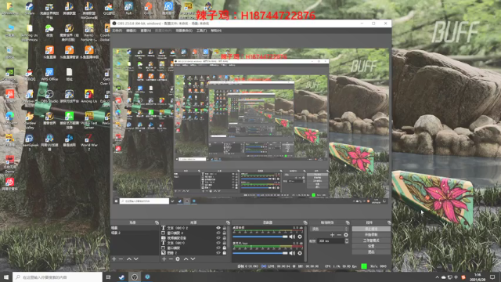The image size is (501, 282).
Task: Pop out the scene transitions dock panel
Action: 348,222
